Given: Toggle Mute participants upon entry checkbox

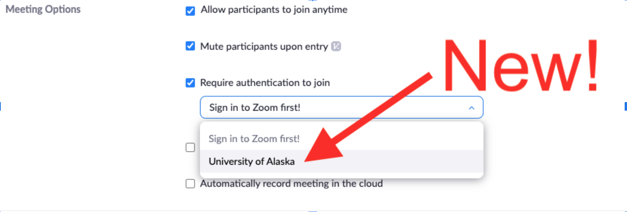Looking at the screenshot, I should 190,46.
